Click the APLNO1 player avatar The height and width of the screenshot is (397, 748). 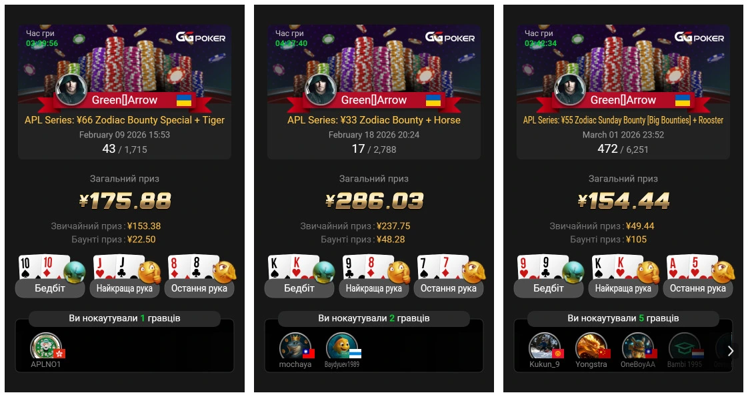pyautogui.click(x=46, y=346)
